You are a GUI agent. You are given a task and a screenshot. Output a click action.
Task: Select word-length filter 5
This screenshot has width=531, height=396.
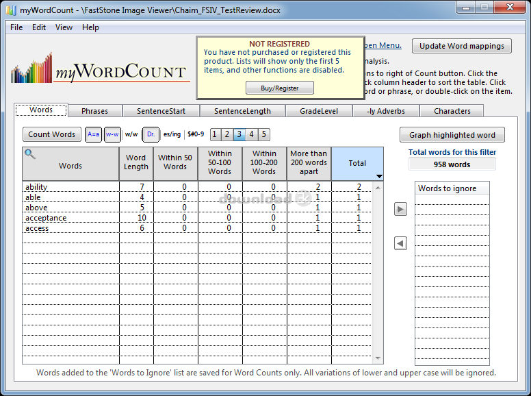264,134
